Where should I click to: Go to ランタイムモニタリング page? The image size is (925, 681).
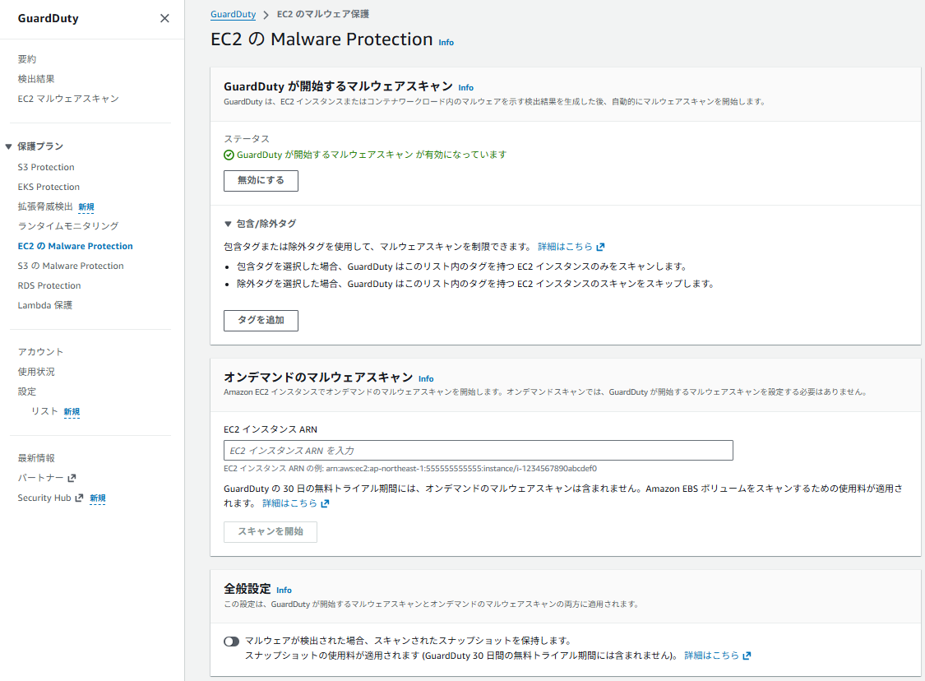[x=68, y=226]
